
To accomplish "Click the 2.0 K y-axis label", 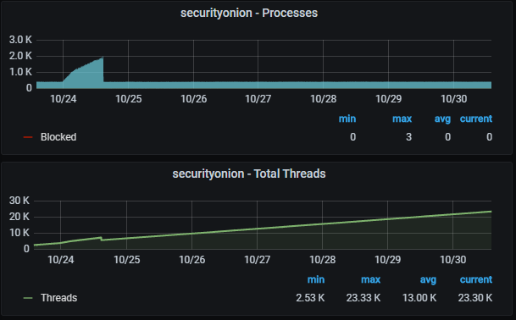I will click(x=20, y=56).
